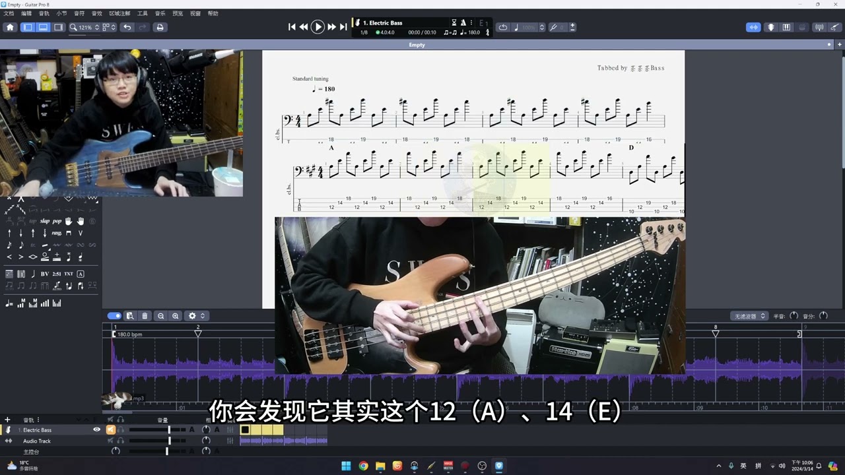845x475 pixels.
Task: Open the equalizer for Audio Track
Action: coord(230,441)
